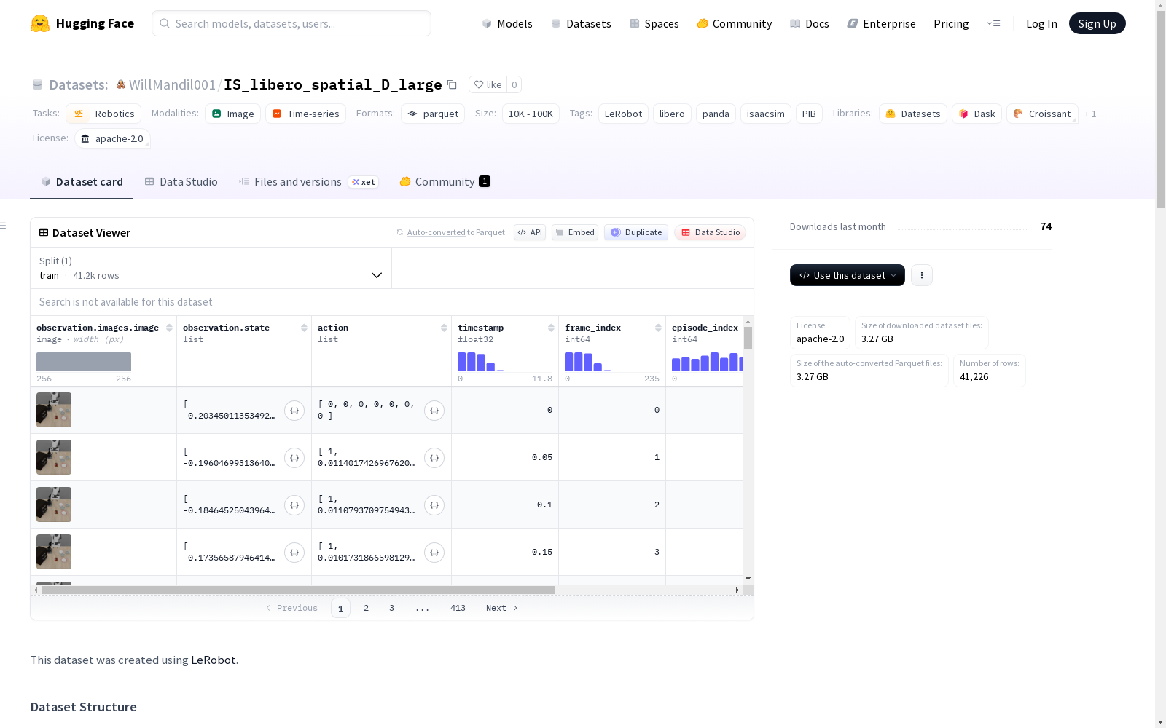Open Enterprise in the top navigation
This screenshot has width=1166, height=728.
click(x=882, y=23)
